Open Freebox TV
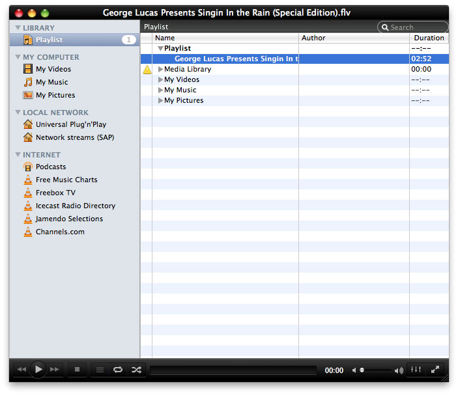The width and height of the screenshot is (458, 395). 55,193
